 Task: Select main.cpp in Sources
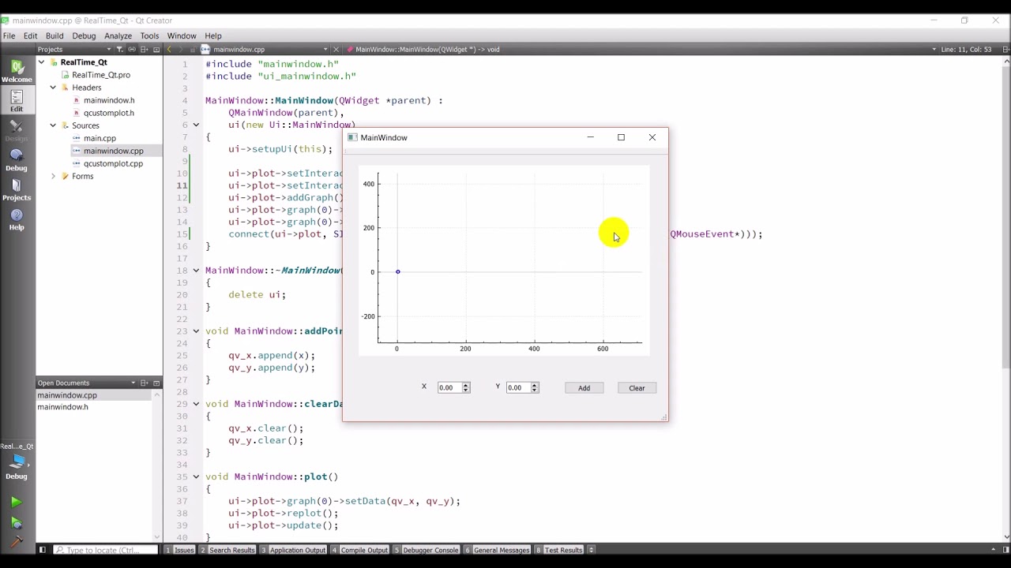click(100, 138)
